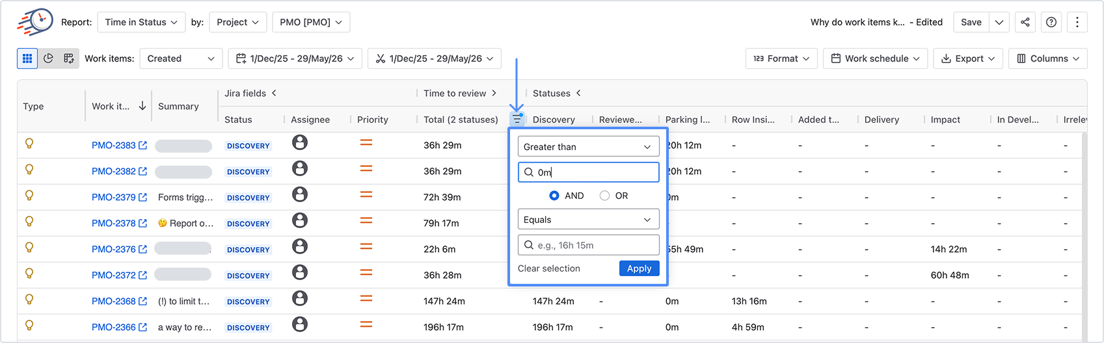Click the second filter value input field
The height and width of the screenshot is (343, 1104).
point(589,245)
